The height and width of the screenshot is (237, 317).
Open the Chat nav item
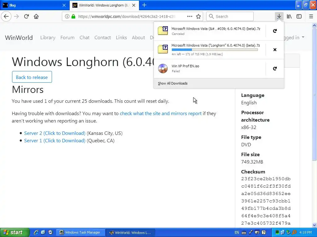click(85, 37)
